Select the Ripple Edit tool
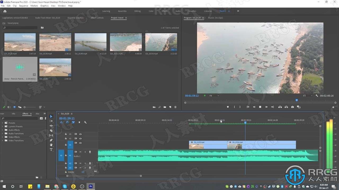Viewport: 339px width, 190px height. coord(51,126)
